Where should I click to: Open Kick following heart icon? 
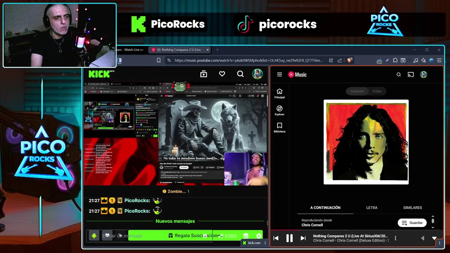(222, 74)
